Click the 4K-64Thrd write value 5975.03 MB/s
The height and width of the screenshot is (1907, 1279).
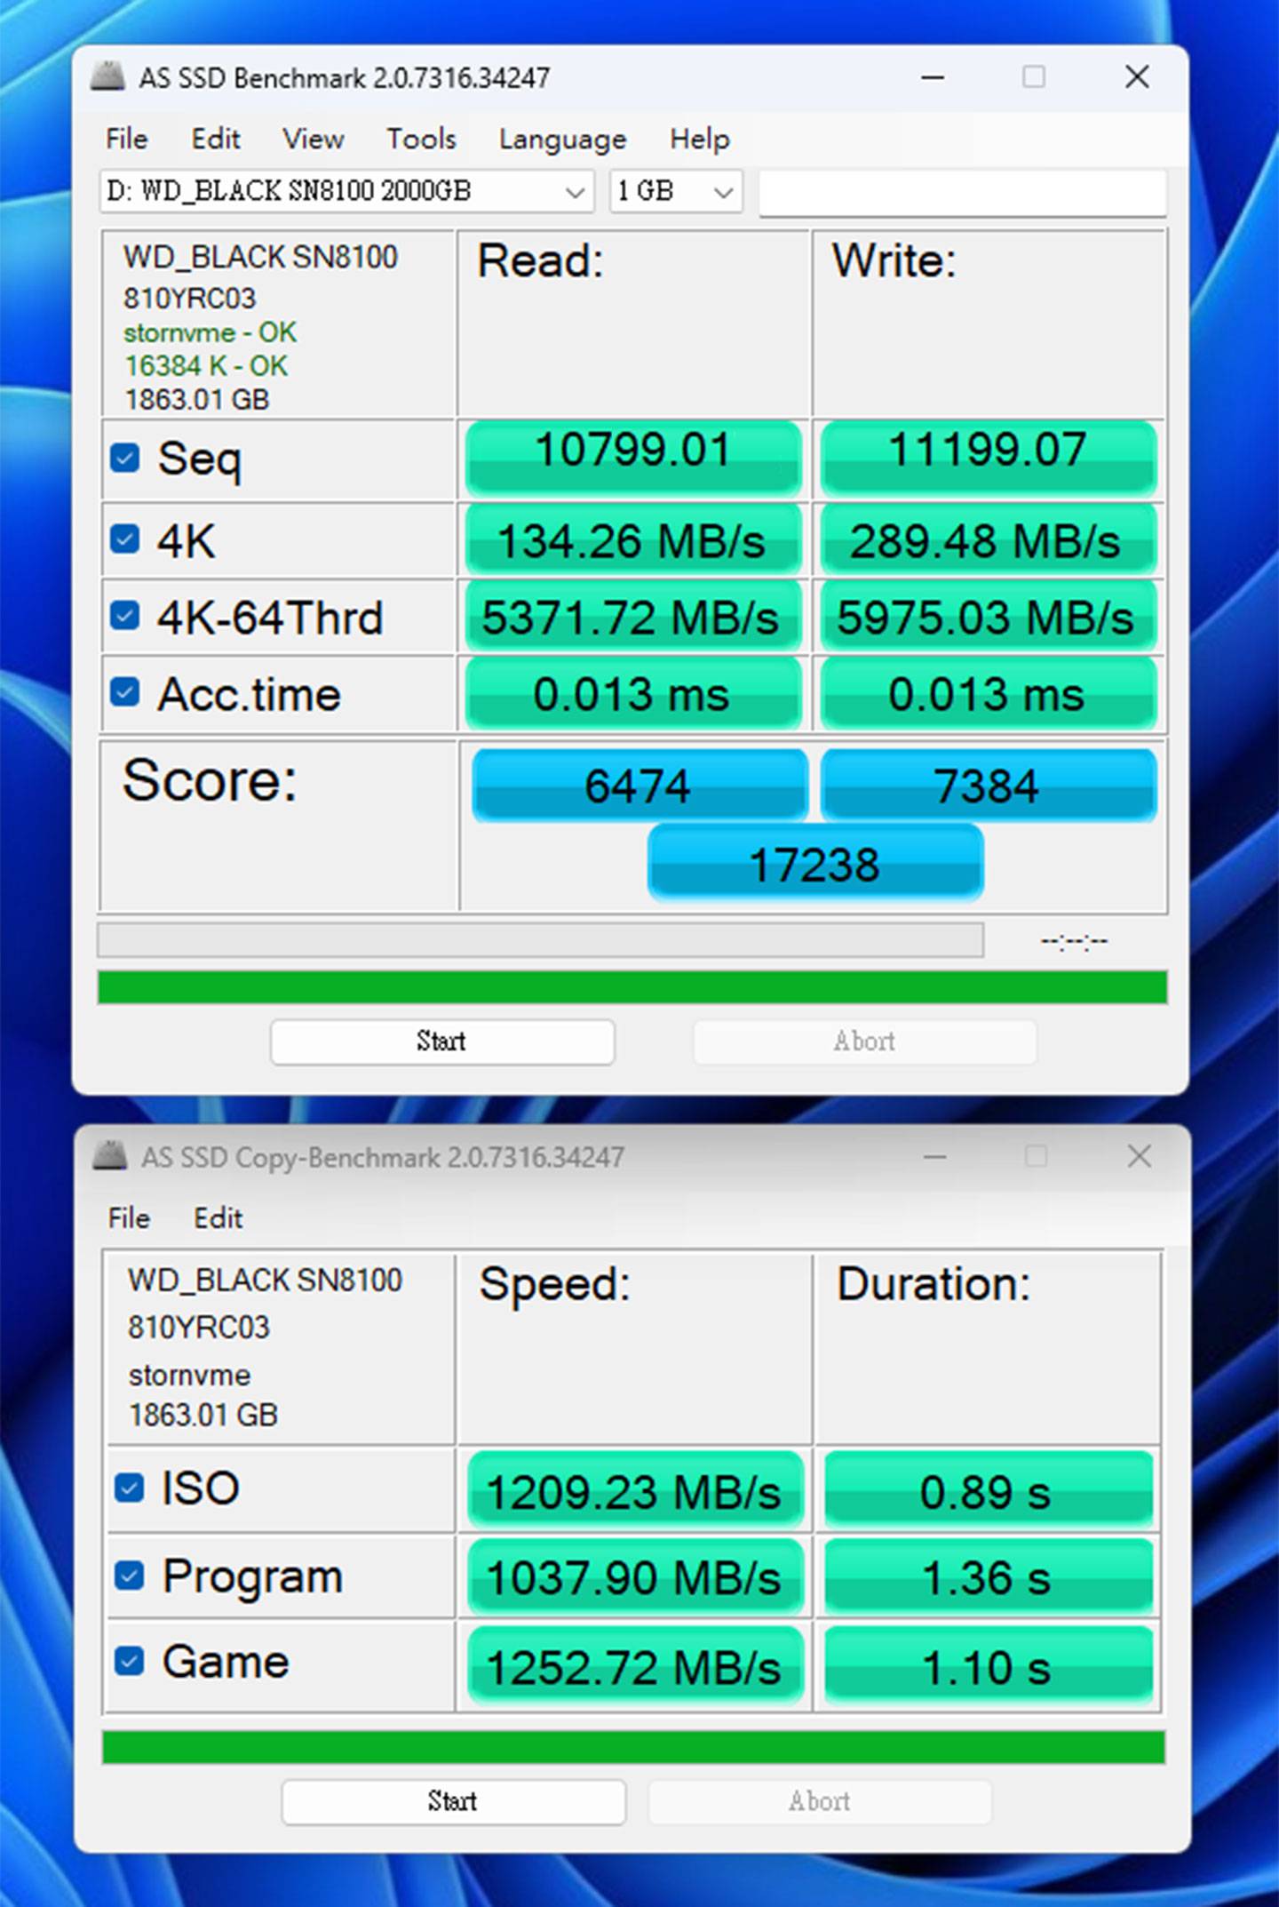989,616
